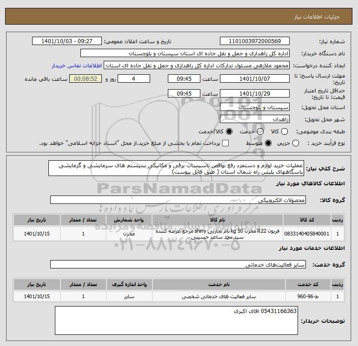Click the سایر فعالیت های خدماتی شخصی cell
358x346 pixels.
point(219,296)
